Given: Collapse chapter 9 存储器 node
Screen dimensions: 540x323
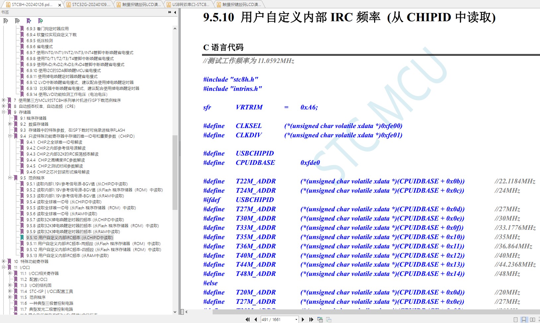Looking at the screenshot, I should coord(3,112).
